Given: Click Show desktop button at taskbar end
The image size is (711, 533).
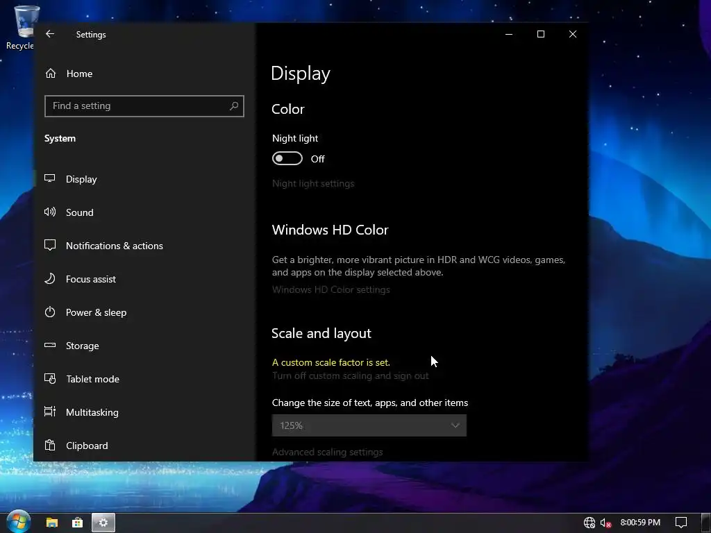Looking at the screenshot, I should [706, 523].
